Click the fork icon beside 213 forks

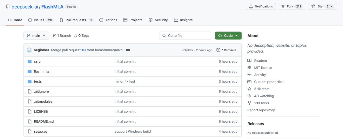(249, 103)
